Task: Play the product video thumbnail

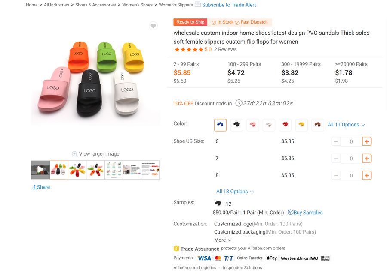Action: [x=40, y=170]
